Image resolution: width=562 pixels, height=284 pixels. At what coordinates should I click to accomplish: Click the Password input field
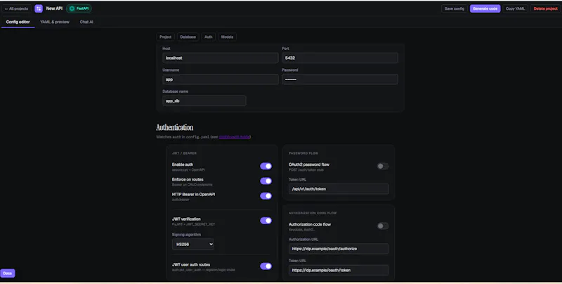[x=340, y=79]
